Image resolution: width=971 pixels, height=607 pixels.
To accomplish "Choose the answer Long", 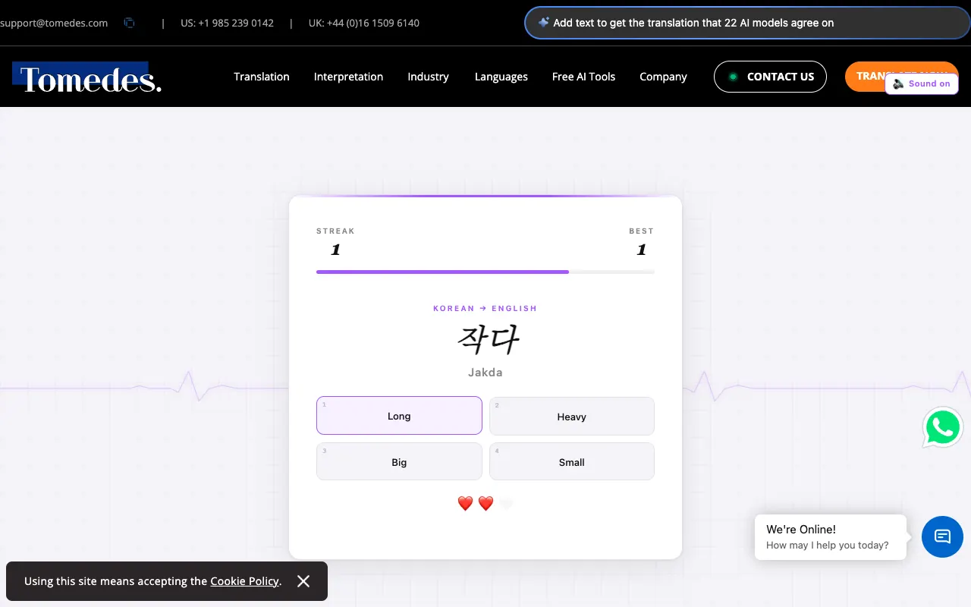I will pos(399,416).
